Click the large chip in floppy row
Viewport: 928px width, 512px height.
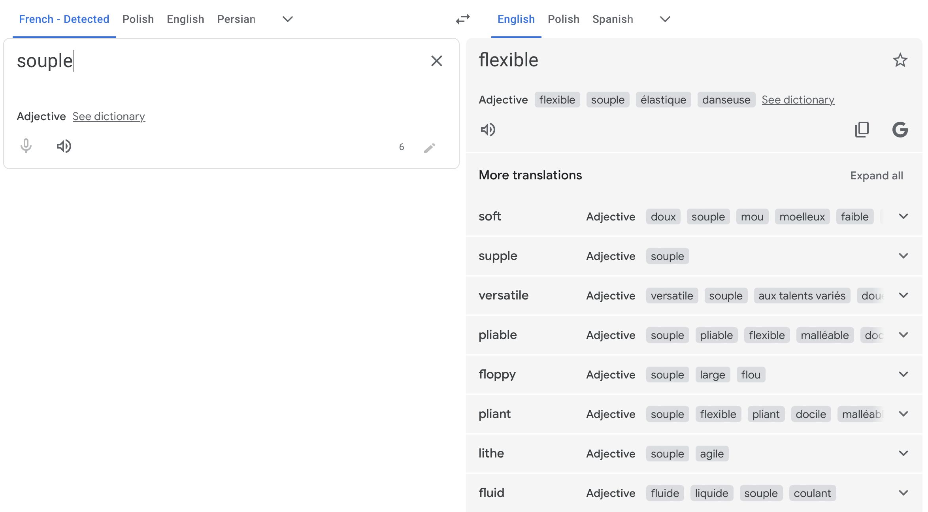pos(713,375)
